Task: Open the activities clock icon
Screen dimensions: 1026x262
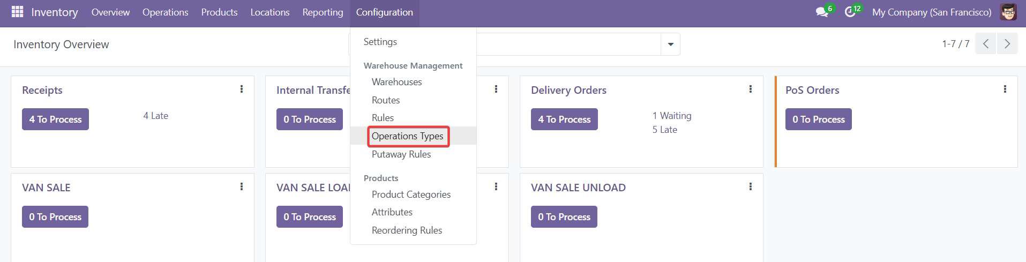Action: (850, 12)
